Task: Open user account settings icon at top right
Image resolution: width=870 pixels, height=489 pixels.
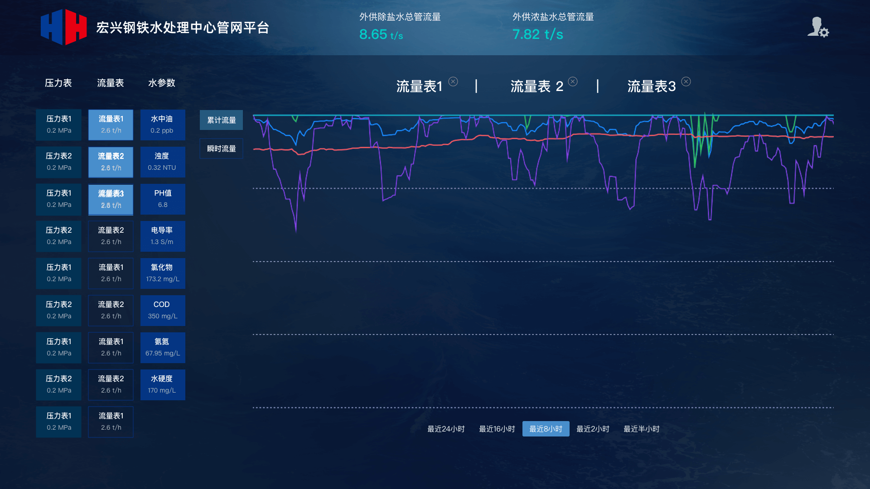Action: click(x=817, y=29)
